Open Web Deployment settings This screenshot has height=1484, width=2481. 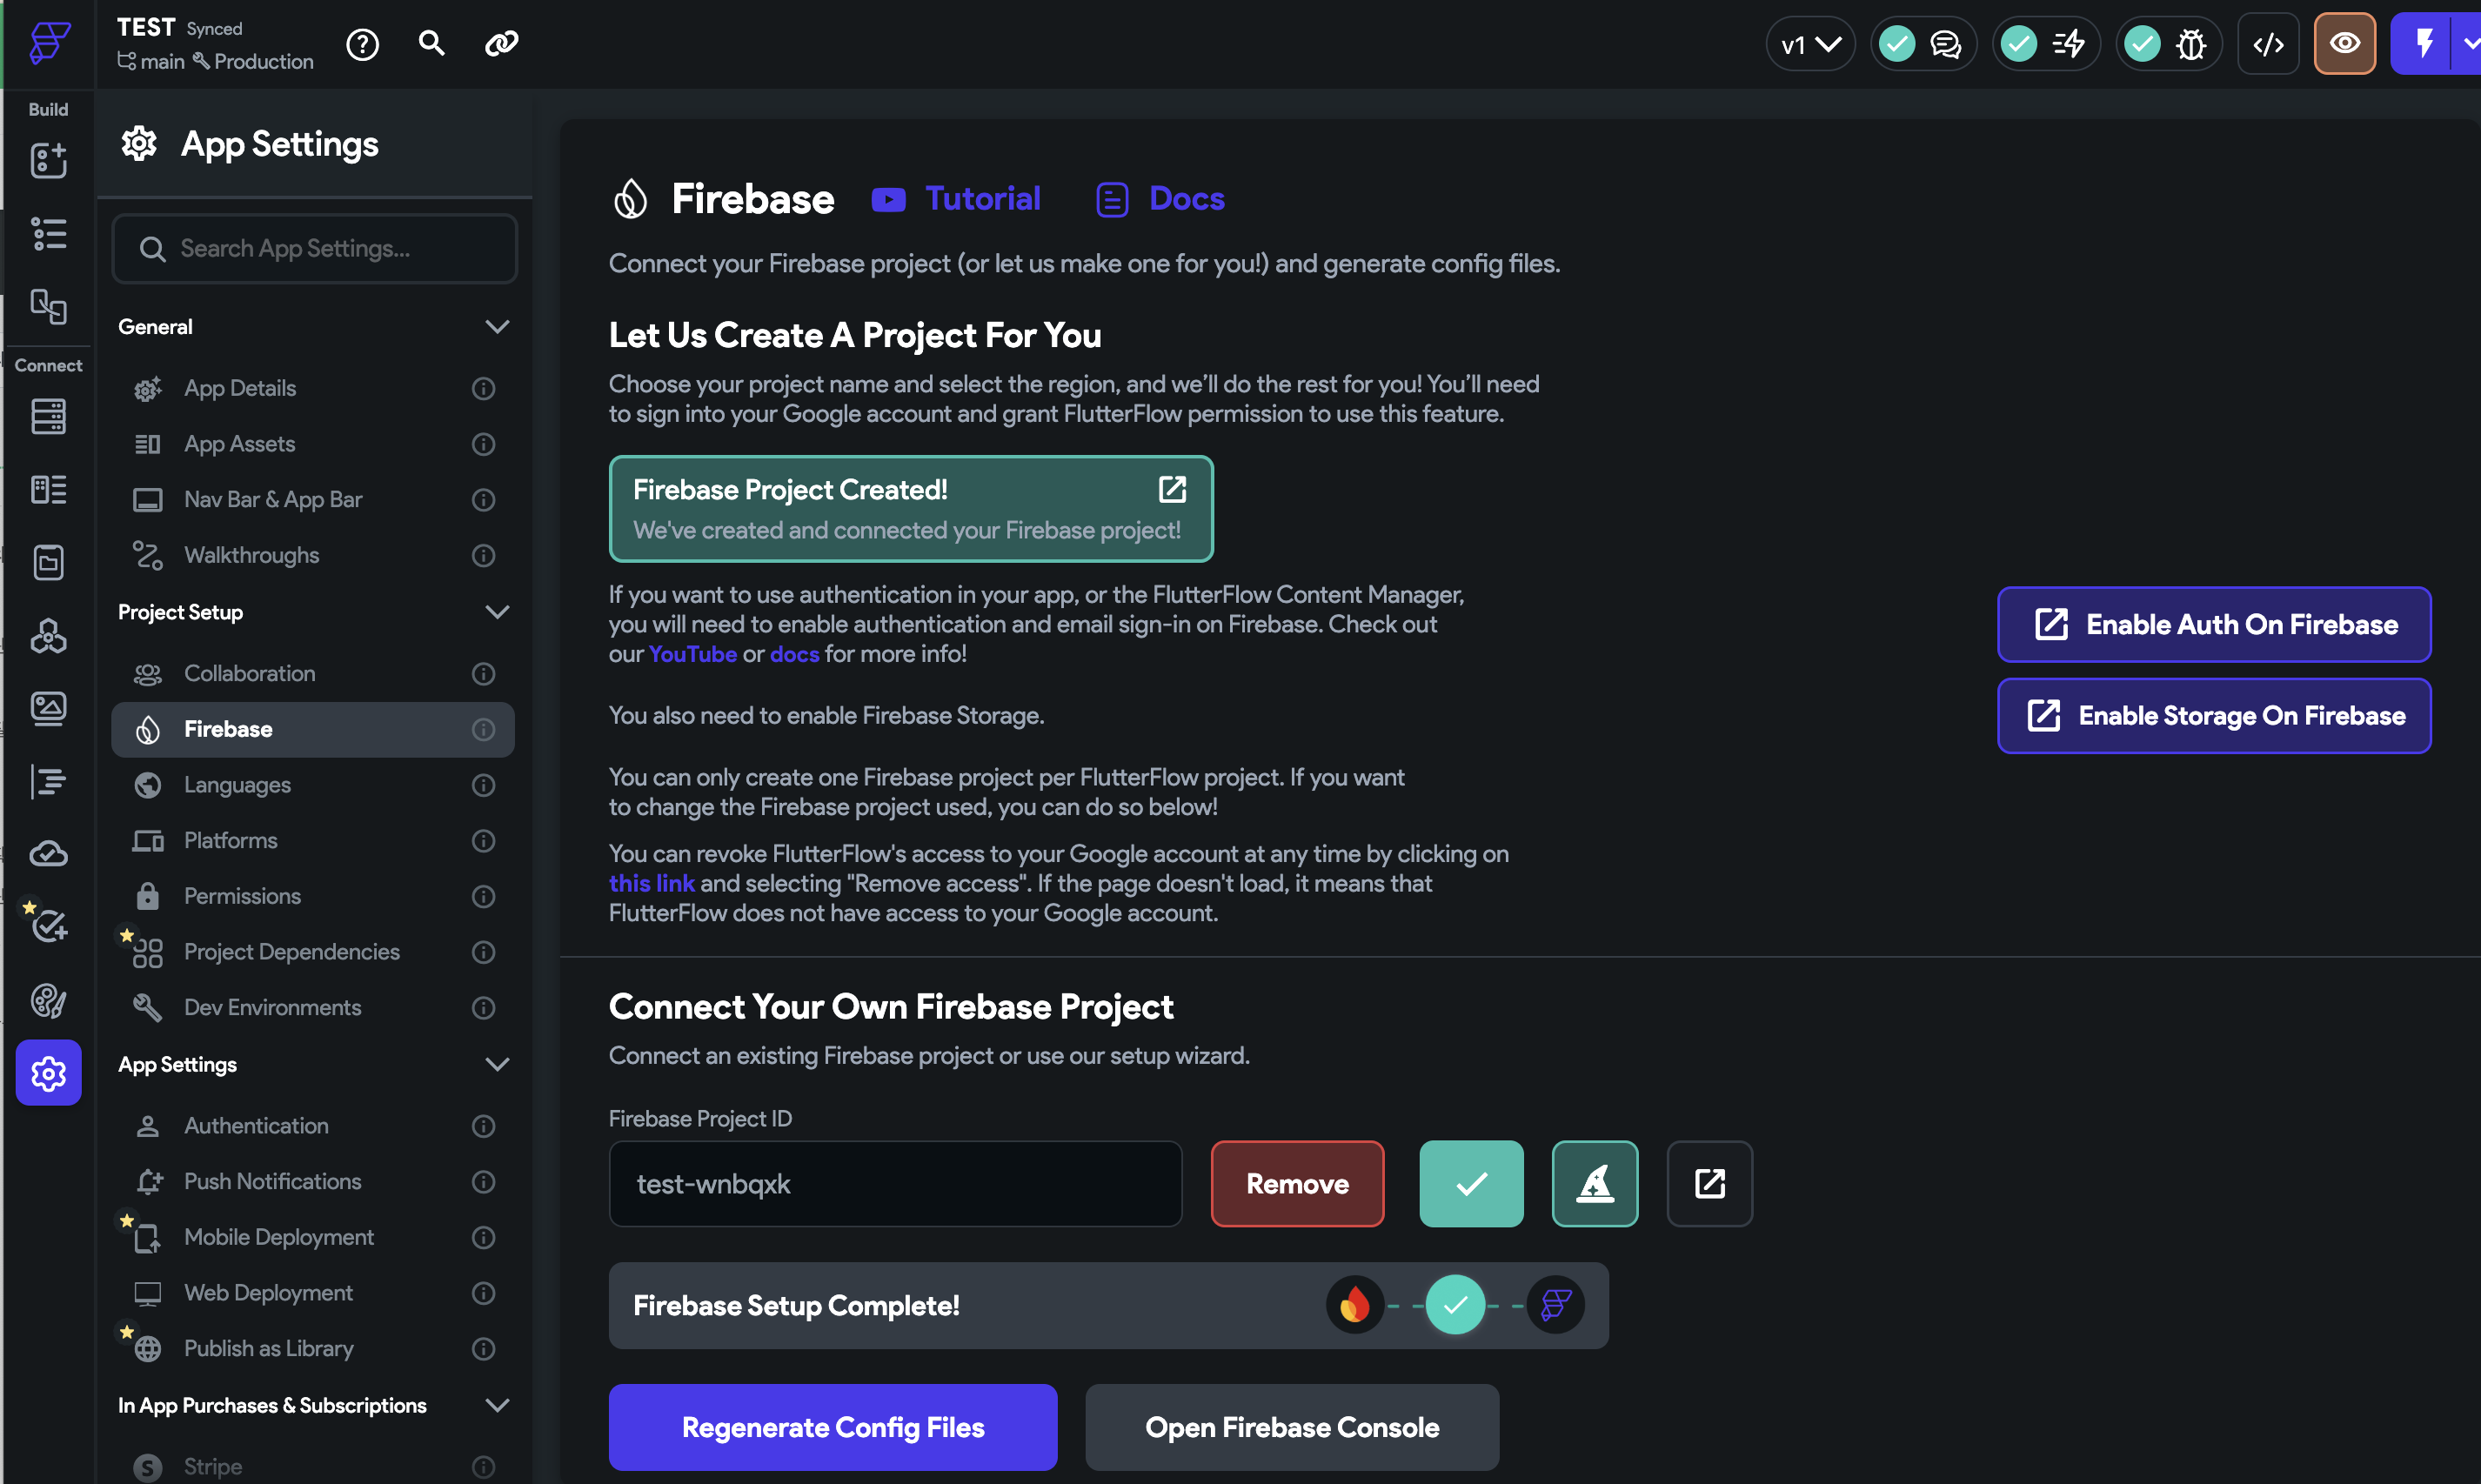point(313,1293)
